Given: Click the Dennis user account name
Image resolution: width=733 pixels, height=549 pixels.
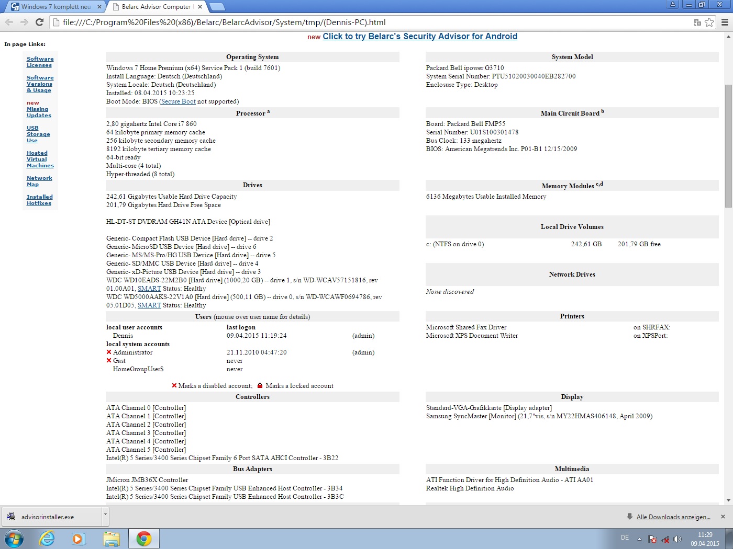Looking at the screenshot, I should pos(123,336).
